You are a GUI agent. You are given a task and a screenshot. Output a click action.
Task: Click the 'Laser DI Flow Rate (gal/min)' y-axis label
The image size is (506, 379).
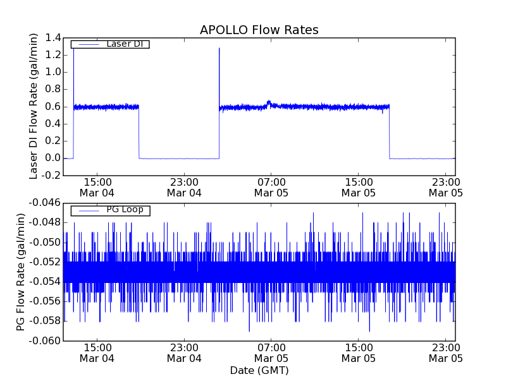point(34,106)
